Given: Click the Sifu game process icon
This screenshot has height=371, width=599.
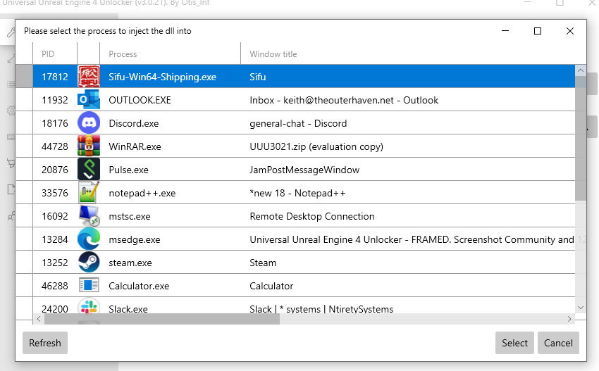Looking at the screenshot, I should pos(89,77).
